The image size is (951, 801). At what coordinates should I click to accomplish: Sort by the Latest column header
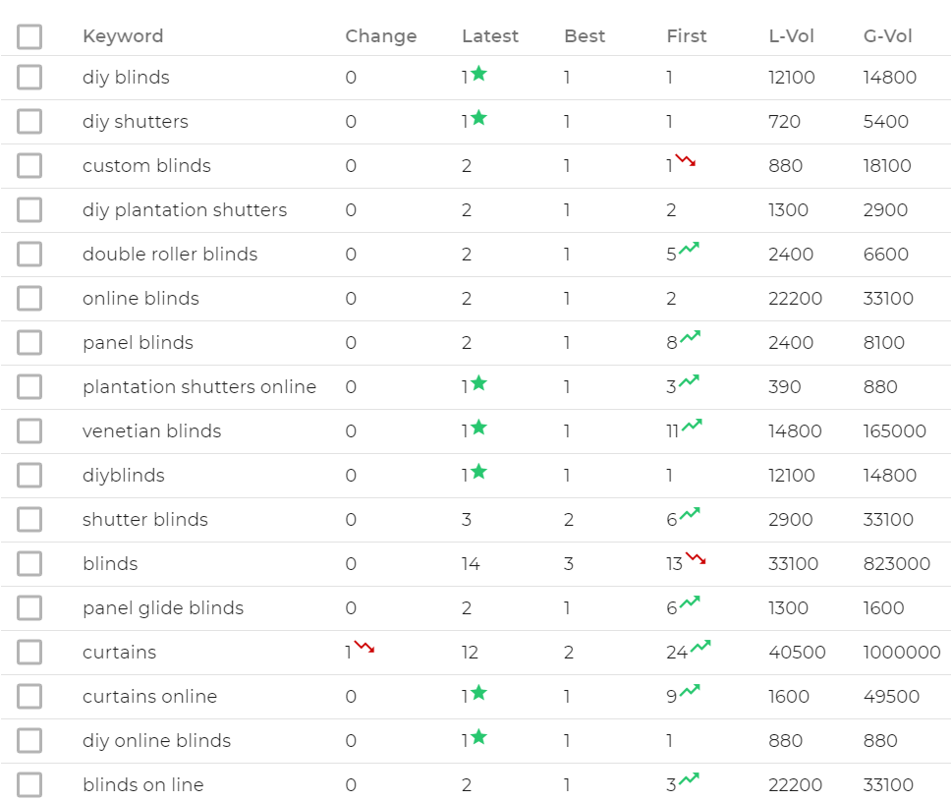click(490, 36)
